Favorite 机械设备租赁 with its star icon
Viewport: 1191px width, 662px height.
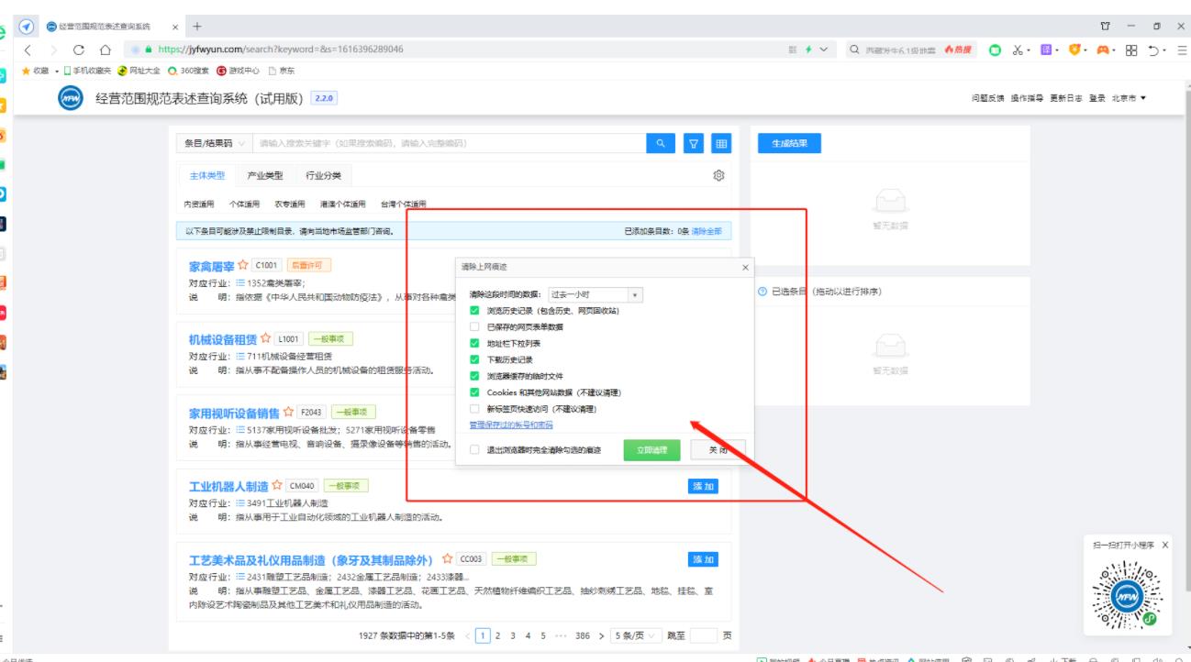coord(265,339)
